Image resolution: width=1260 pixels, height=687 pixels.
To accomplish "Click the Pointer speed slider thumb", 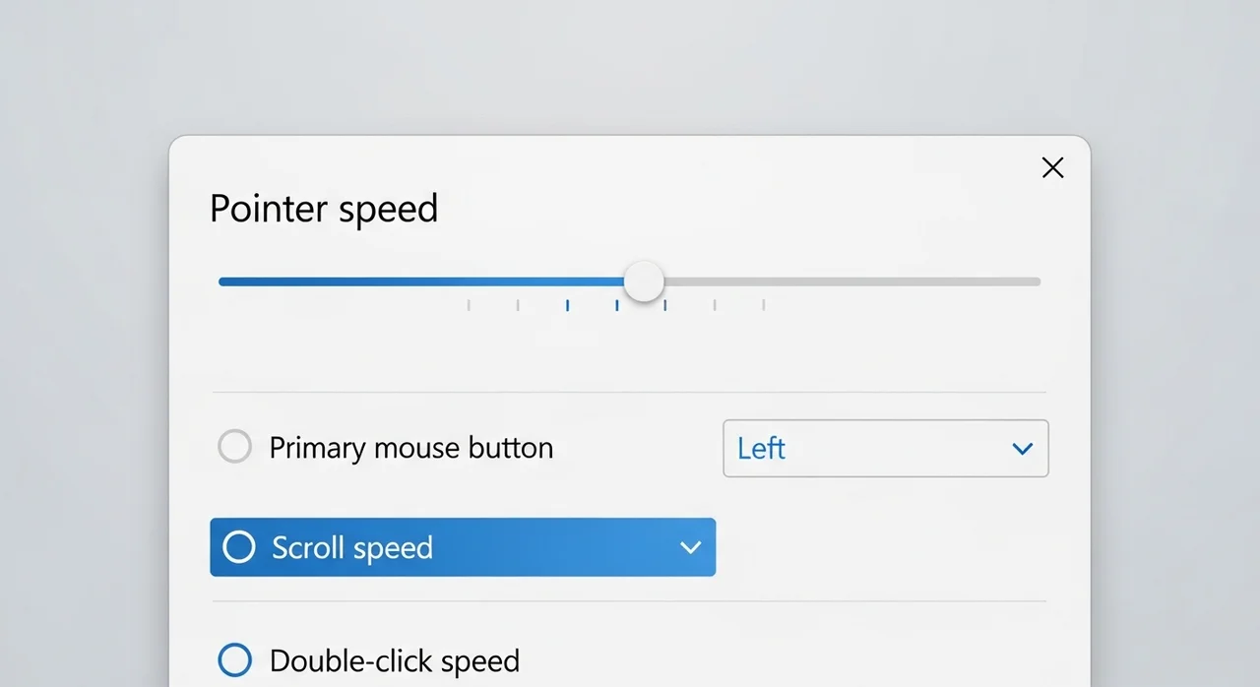I will pos(644,281).
